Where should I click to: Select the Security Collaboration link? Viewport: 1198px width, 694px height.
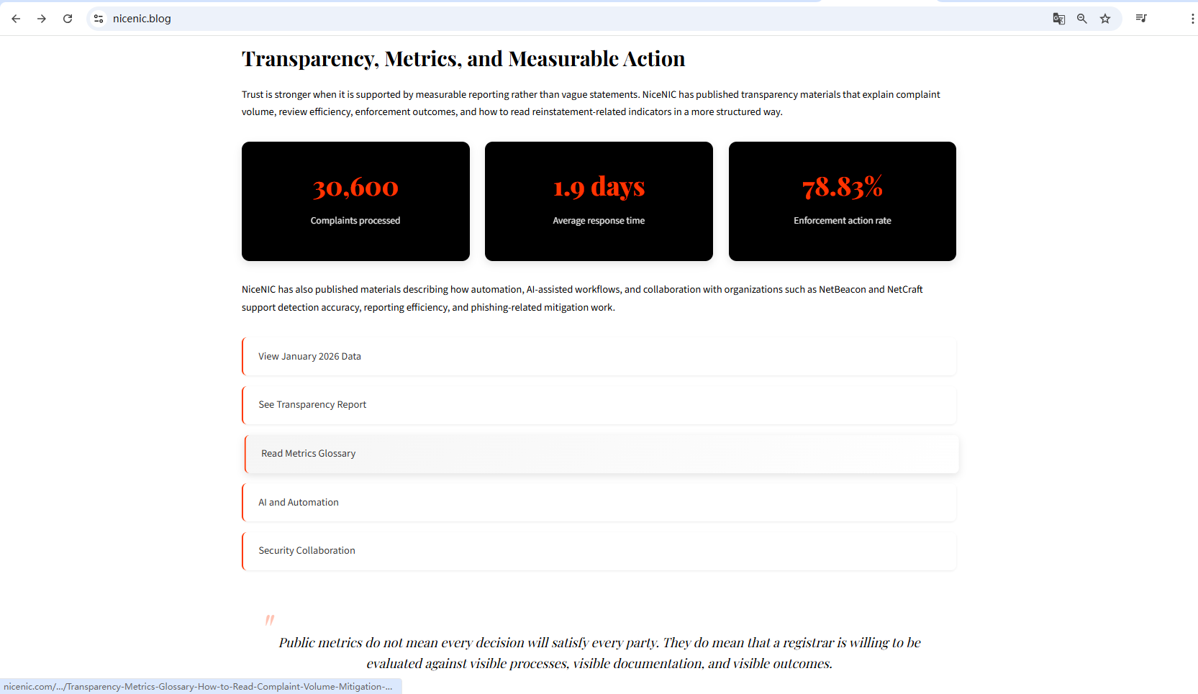[307, 551]
